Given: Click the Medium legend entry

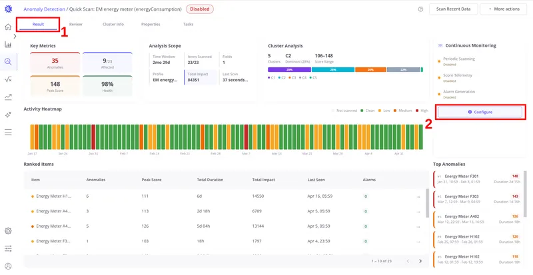Looking at the screenshot, I should coord(402,111).
